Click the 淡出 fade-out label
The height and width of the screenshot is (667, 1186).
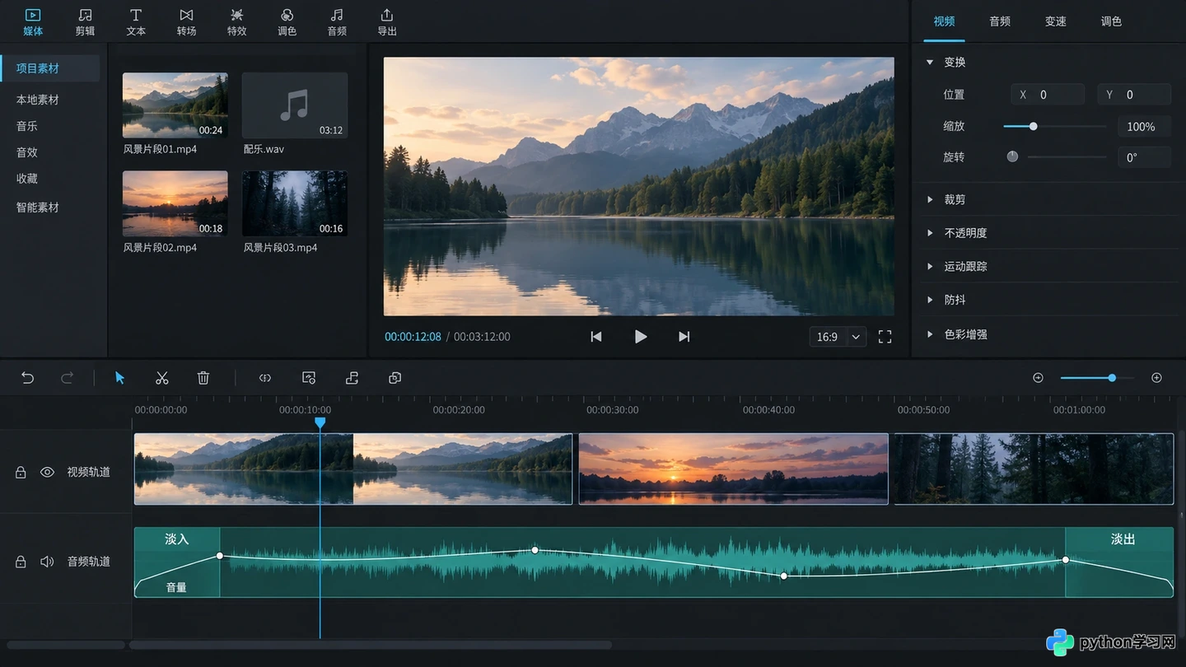pos(1123,539)
